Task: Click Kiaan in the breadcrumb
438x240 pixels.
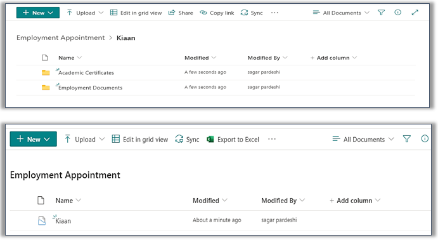Action: [x=126, y=38]
